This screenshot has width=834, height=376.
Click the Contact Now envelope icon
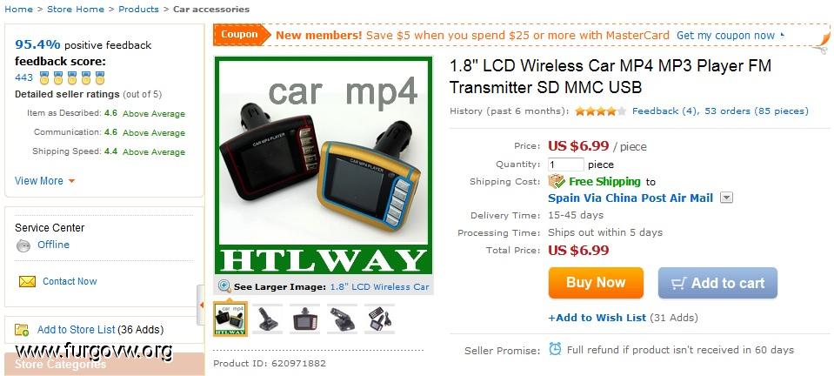(x=27, y=281)
